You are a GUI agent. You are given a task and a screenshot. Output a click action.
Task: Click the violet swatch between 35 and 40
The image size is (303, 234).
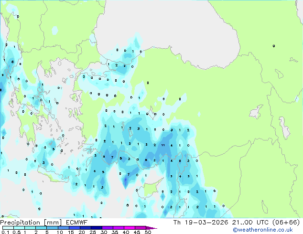118,228
